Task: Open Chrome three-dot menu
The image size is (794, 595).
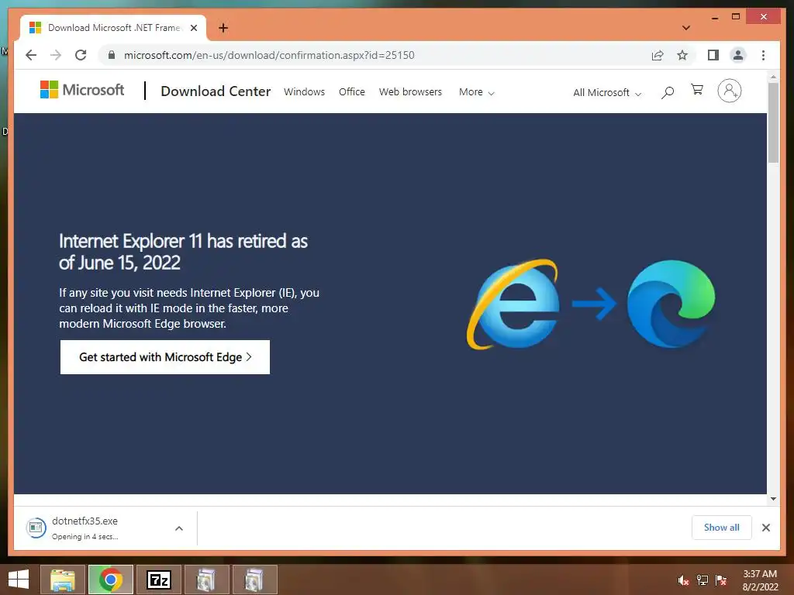Action: click(x=763, y=55)
